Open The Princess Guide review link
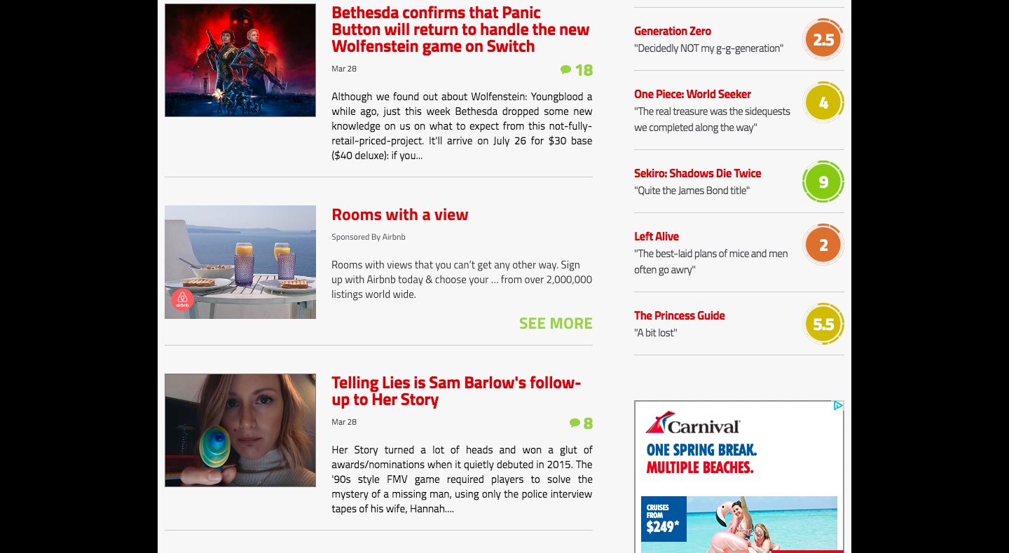 (x=680, y=315)
